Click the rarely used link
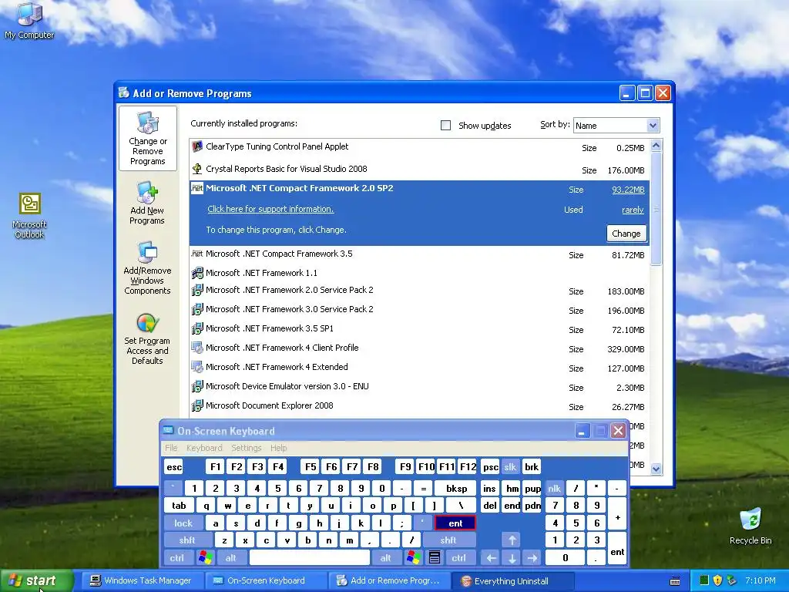The height and width of the screenshot is (592, 789). click(633, 210)
